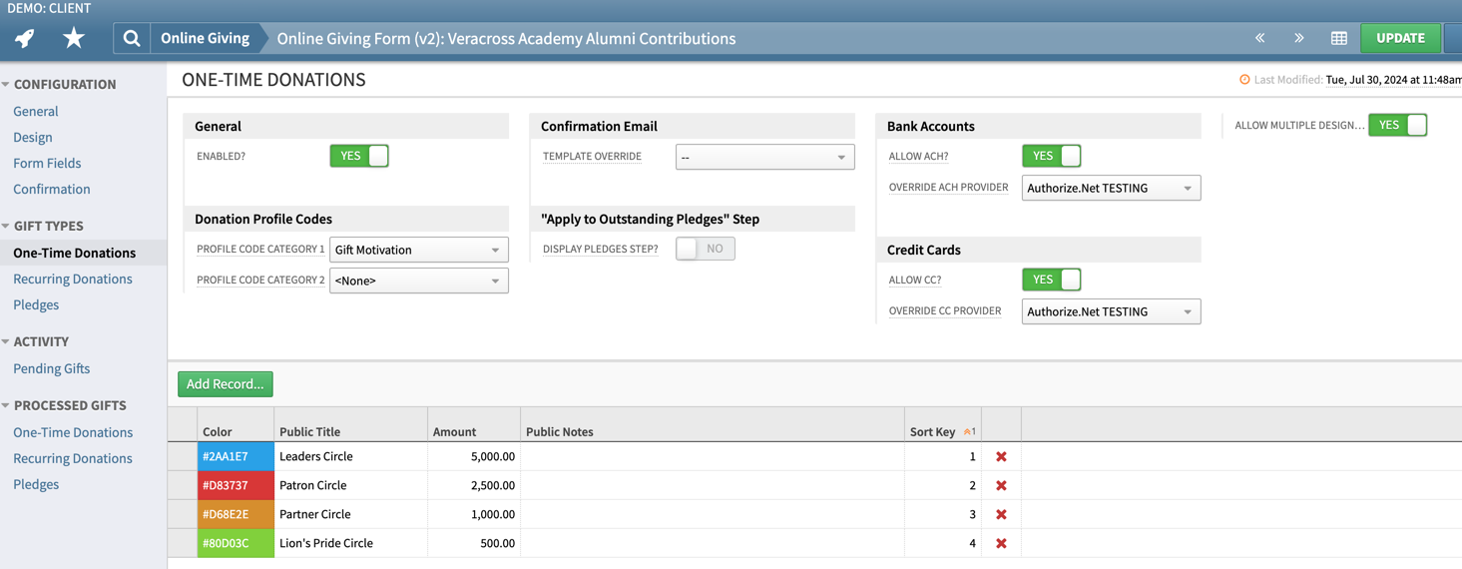
Task: Sort by the Sort Key column header
Action: 933,431
